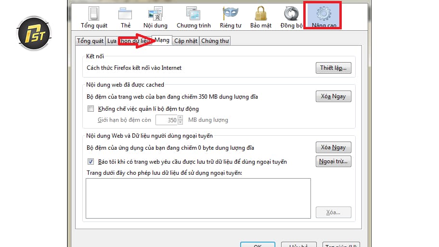Open the Đồng bộ sync icon

coord(291,17)
